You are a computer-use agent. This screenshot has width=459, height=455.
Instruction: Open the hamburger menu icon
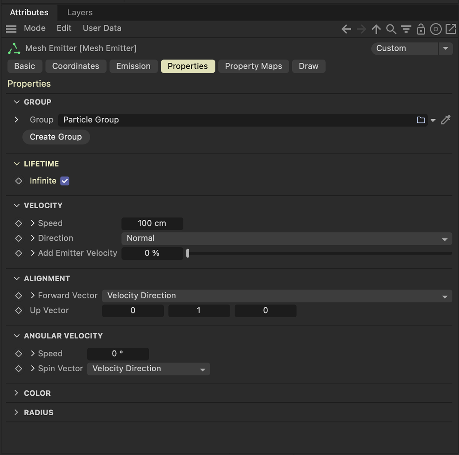[11, 29]
